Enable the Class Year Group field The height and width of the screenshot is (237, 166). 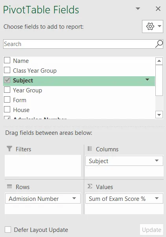tap(7, 70)
